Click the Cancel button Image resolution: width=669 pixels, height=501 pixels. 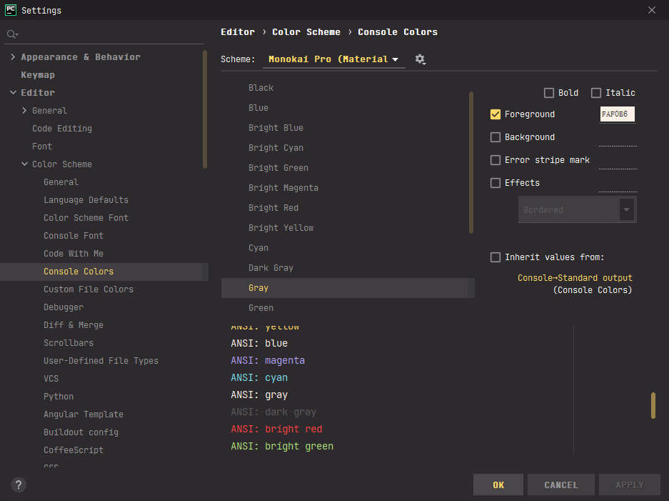tap(561, 485)
